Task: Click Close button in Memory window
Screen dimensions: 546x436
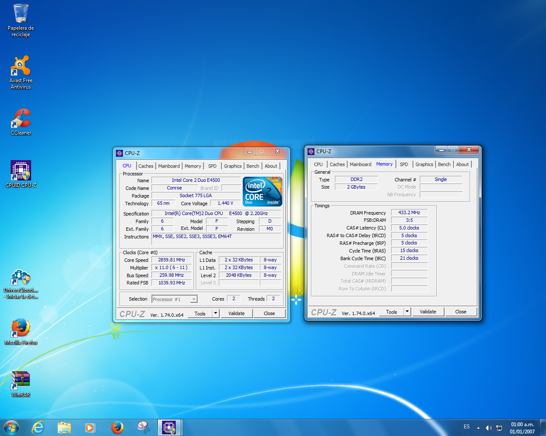Action: click(x=461, y=312)
